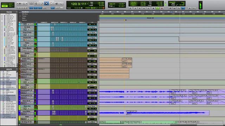The width and height of the screenshot is (225, 126).
Task: Click the green Play button
Action: click(157, 8)
